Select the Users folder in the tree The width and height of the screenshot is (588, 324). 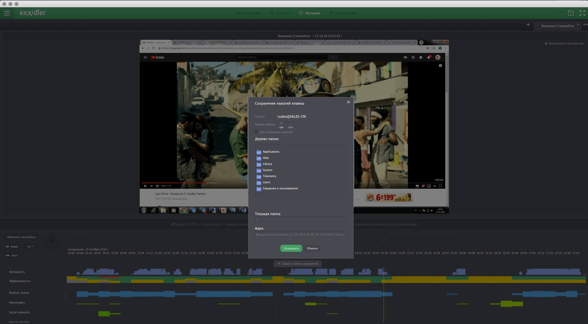(x=263, y=182)
